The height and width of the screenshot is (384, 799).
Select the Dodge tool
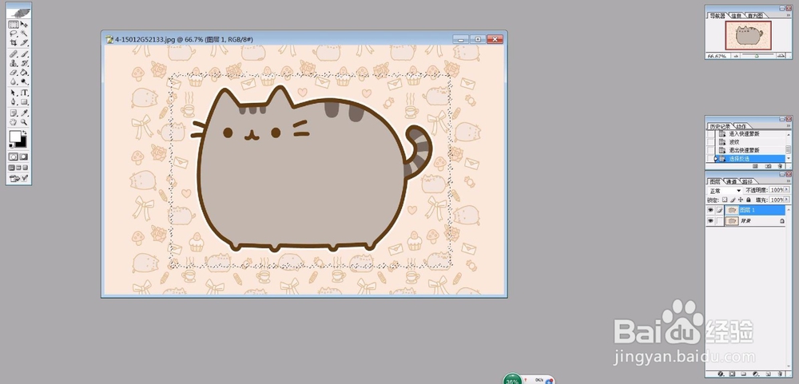point(24,81)
